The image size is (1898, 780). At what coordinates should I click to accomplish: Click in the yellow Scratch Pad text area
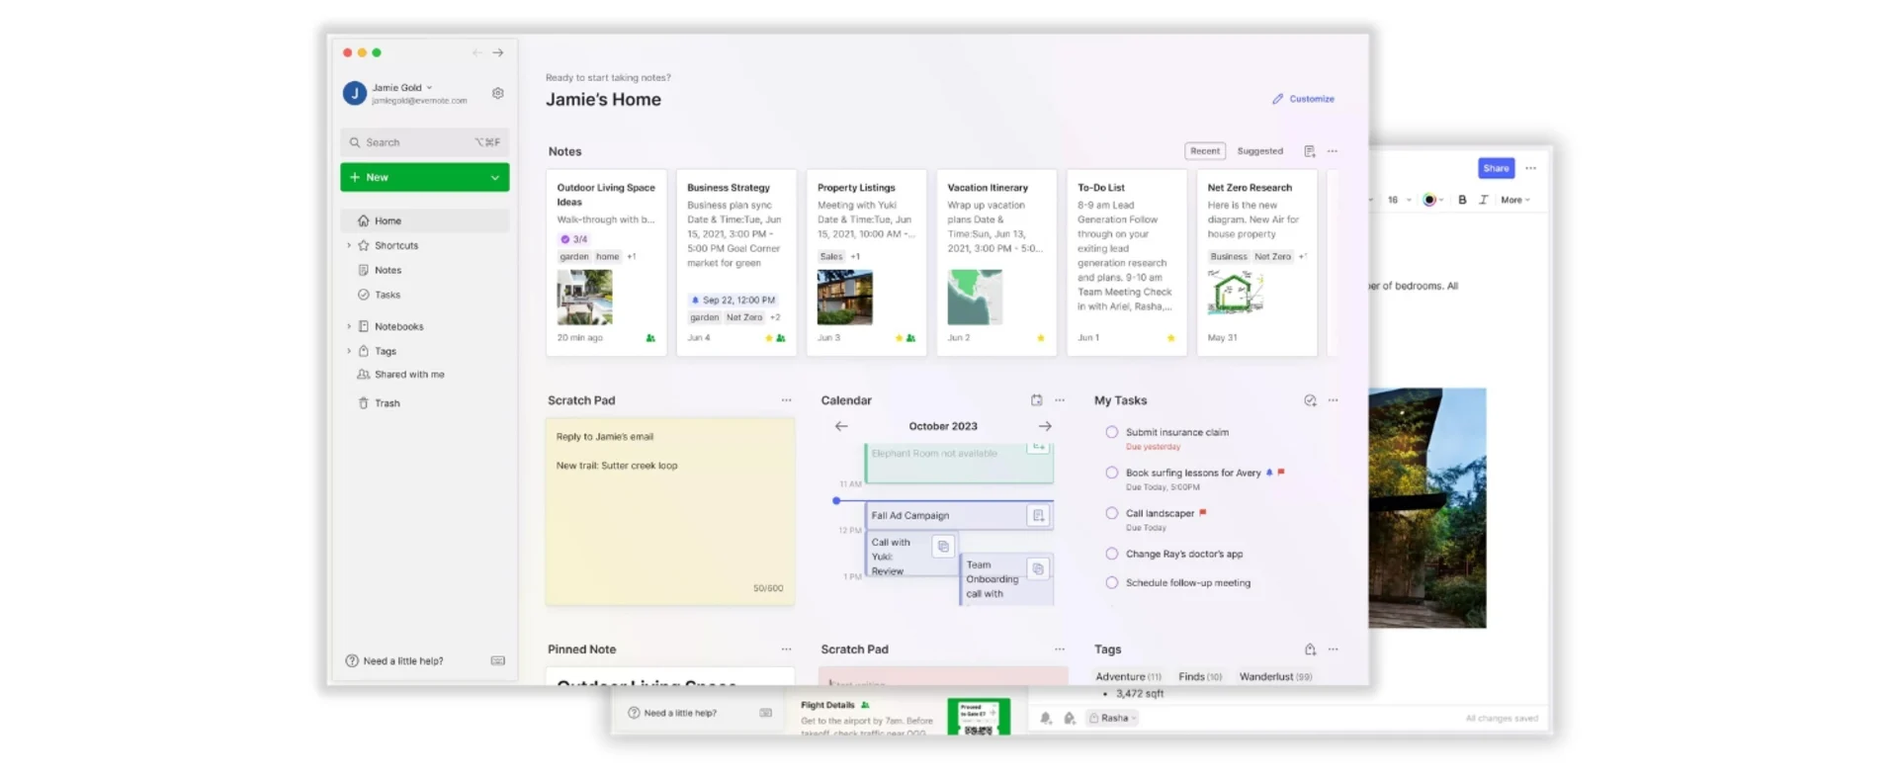click(x=670, y=511)
